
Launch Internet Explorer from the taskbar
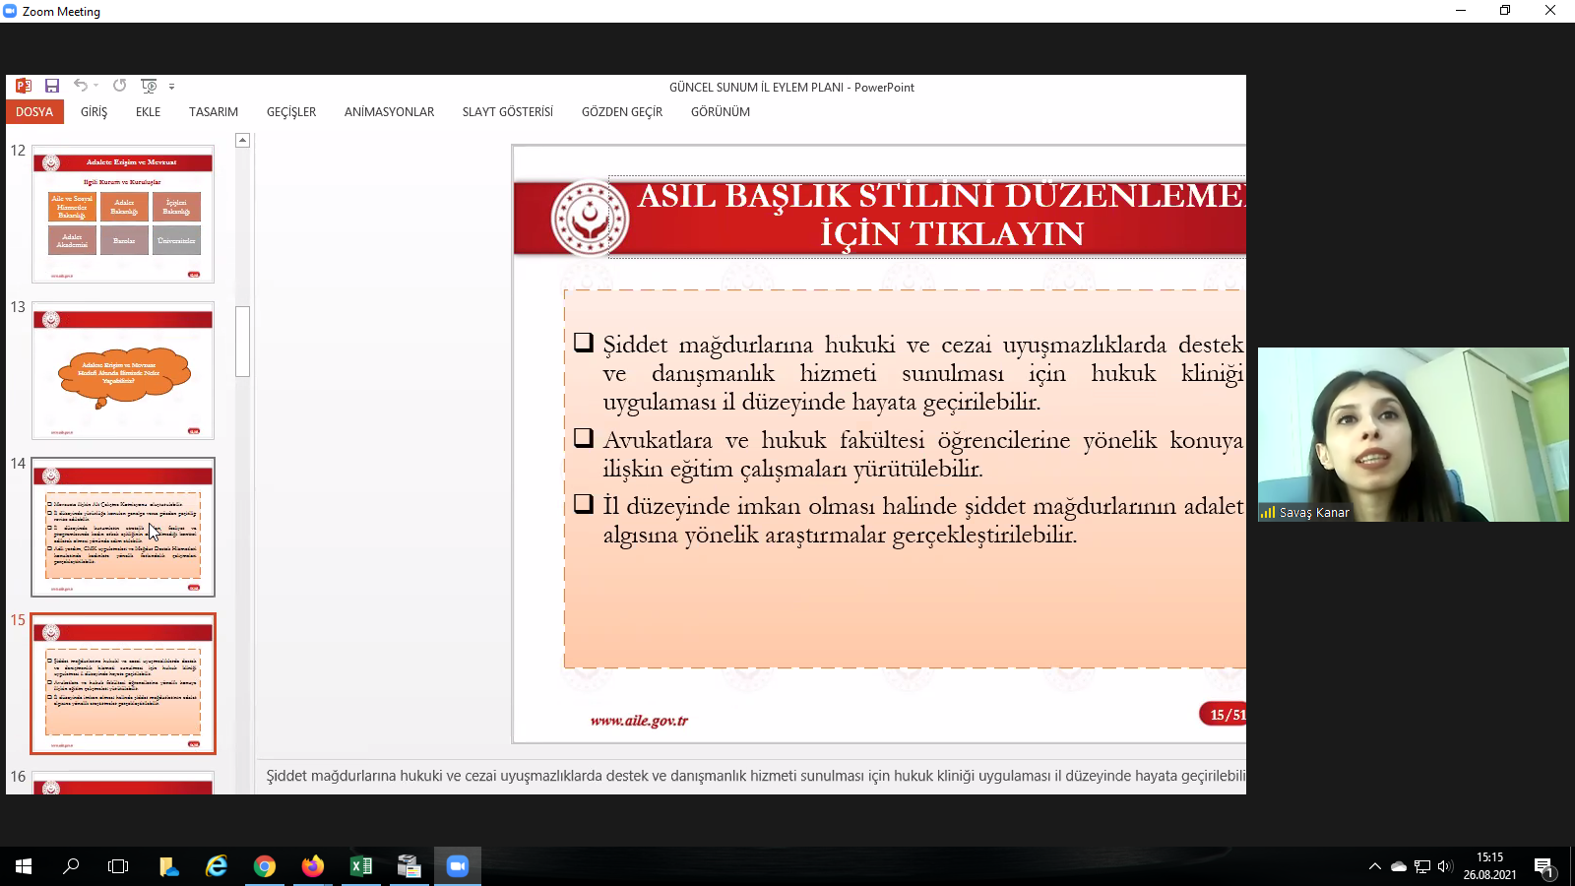click(x=217, y=866)
